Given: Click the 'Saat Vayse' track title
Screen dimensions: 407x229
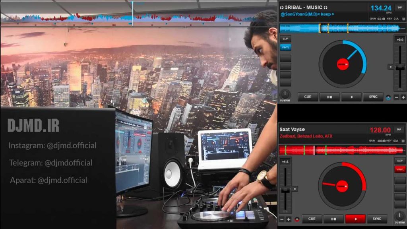Looking at the screenshot, I should click(292, 129).
